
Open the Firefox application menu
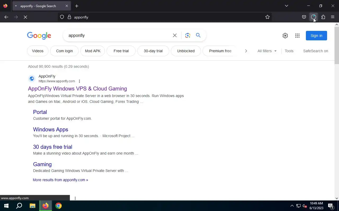click(333, 17)
